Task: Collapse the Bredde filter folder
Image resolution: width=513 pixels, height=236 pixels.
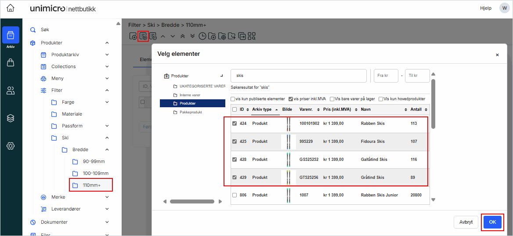Action: tap(107, 150)
